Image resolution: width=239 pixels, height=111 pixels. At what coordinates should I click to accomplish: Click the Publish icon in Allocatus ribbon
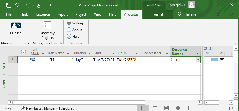click(x=16, y=25)
